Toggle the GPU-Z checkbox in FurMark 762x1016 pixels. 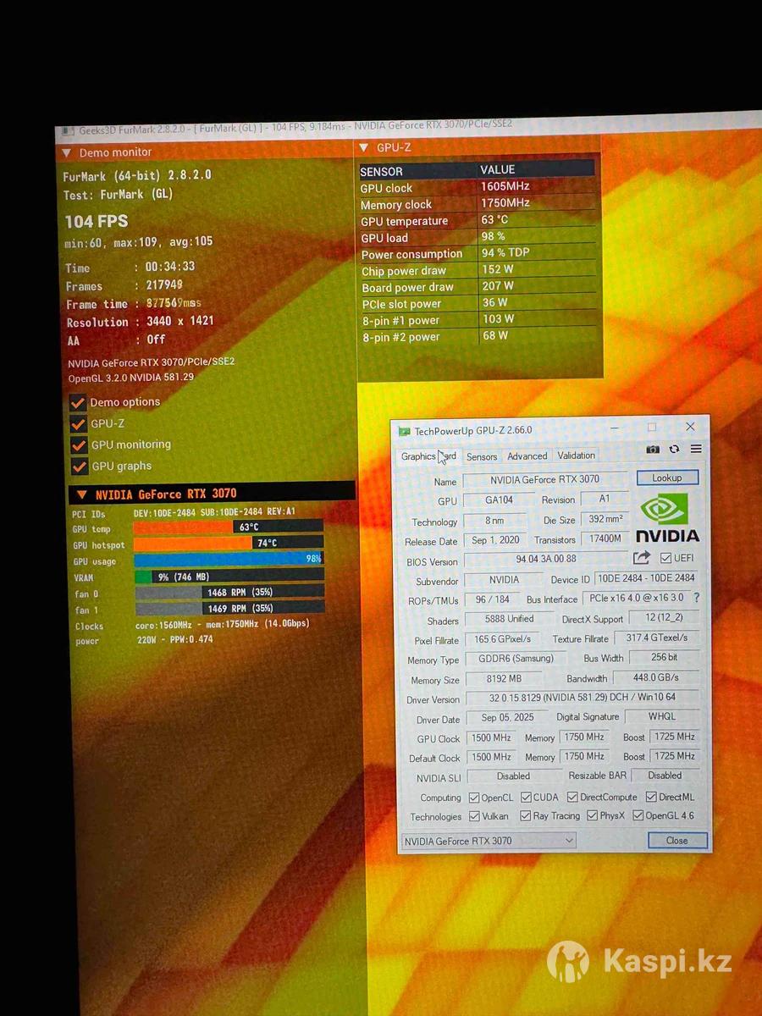[78, 423]
